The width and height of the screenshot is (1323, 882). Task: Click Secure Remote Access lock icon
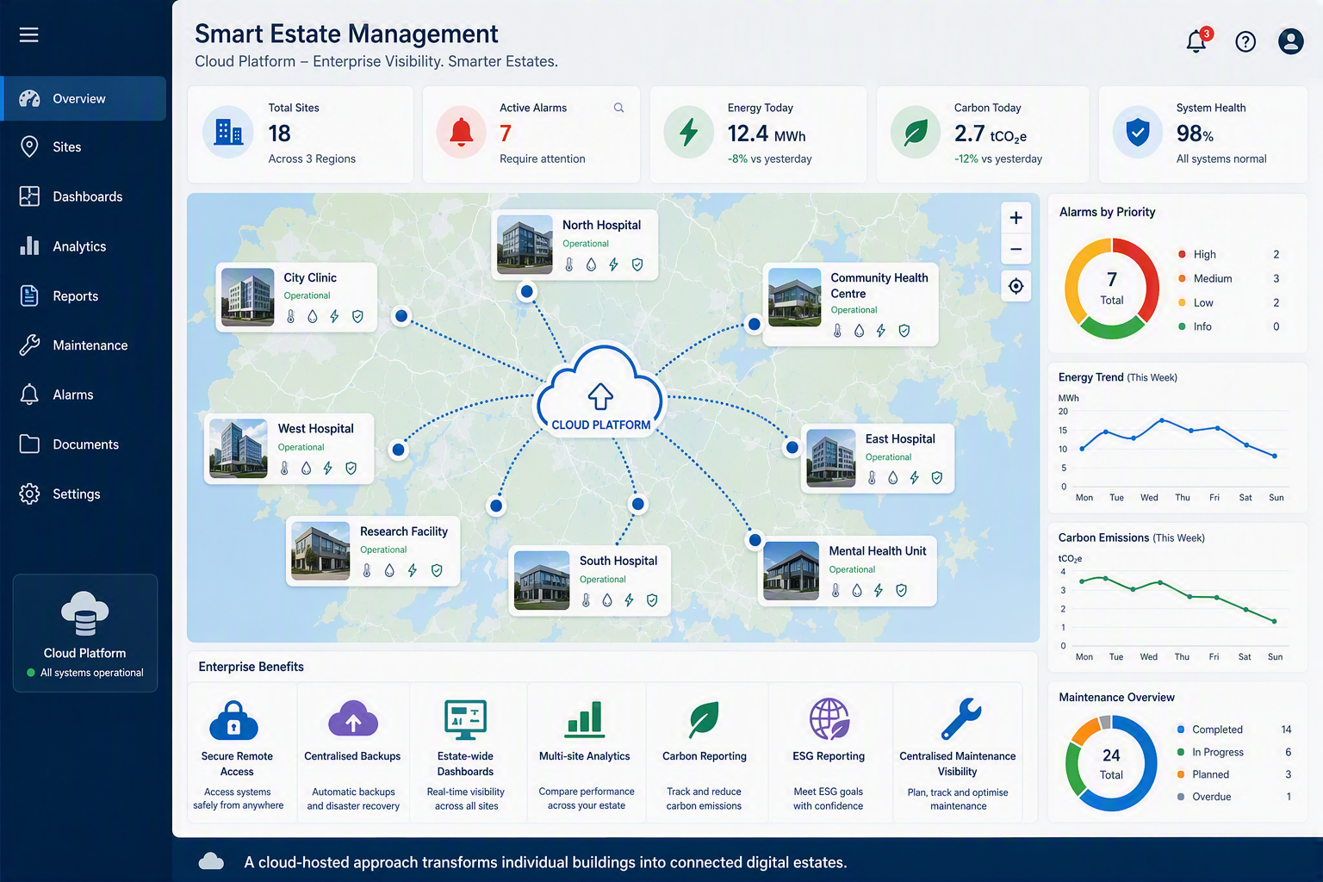(234, 720)
